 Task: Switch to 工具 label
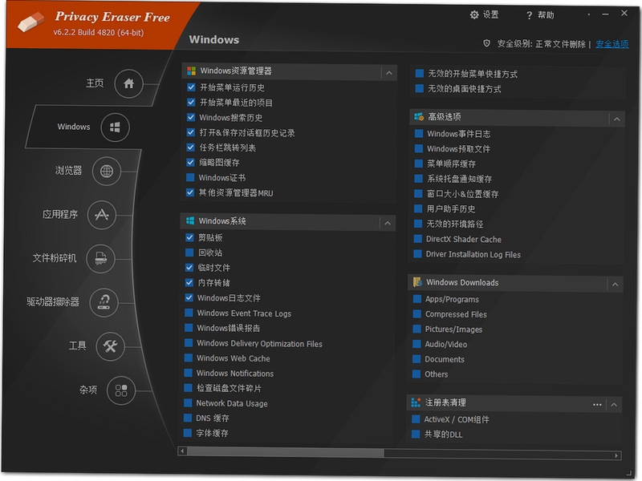click(x=77, y=346)
